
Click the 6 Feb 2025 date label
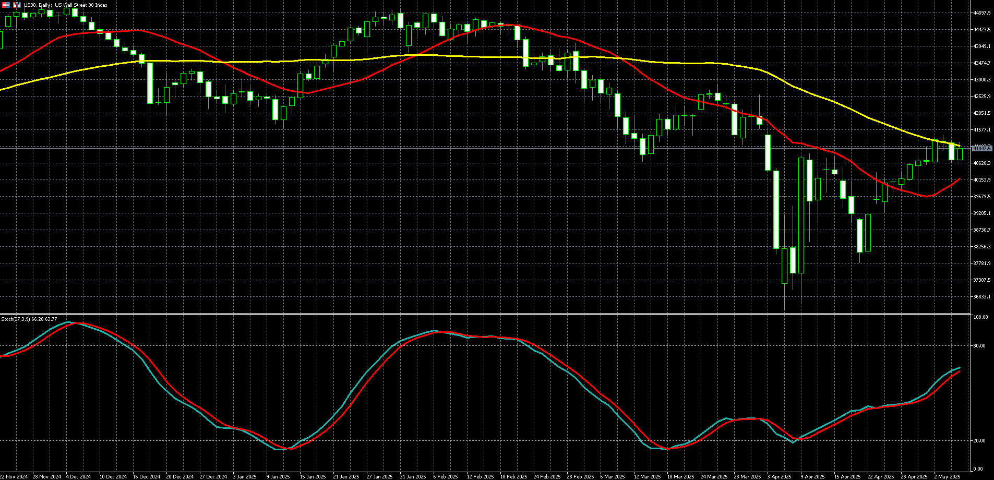tap(445, 476)
